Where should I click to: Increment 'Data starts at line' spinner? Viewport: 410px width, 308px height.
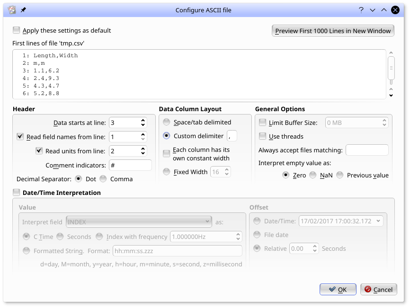[143, 121]
